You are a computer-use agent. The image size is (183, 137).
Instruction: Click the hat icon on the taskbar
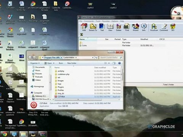[33, 134]
